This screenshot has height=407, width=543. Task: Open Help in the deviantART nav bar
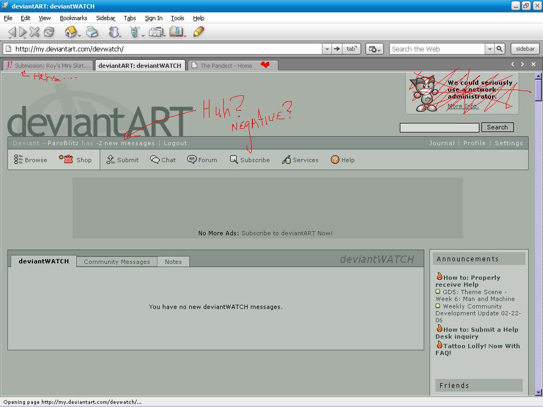[x=343, y=160]
